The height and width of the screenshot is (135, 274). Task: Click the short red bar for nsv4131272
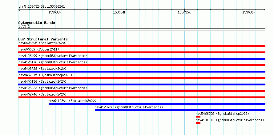tap(198, 123)
